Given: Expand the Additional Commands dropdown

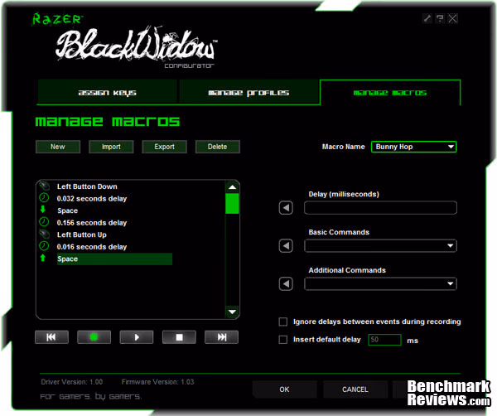Looking at the screenshot, I should 380,283.
